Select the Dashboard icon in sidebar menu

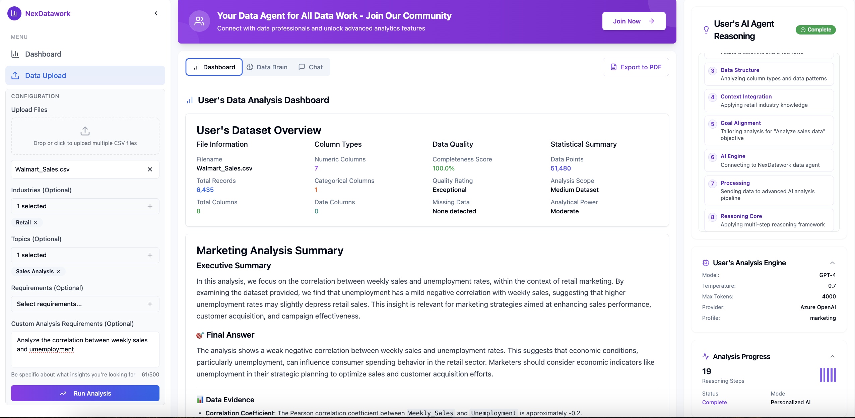coord(15,54)
